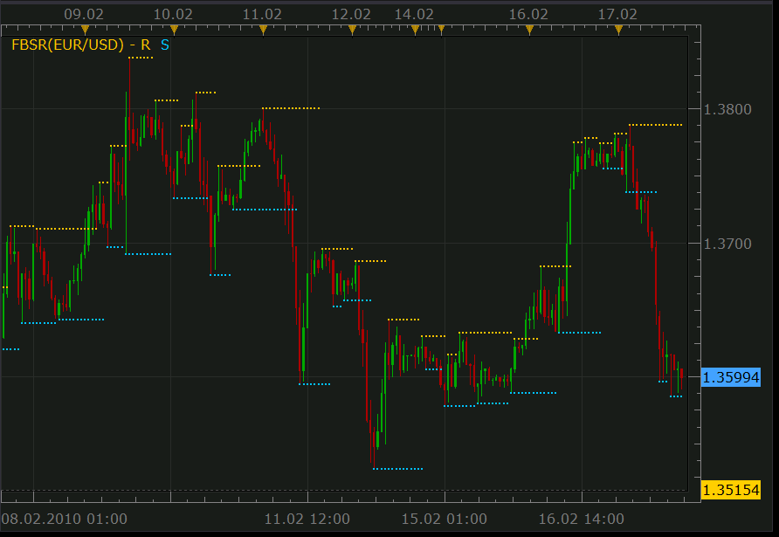Image resolution: width=779 pixels, height=537 pixels.
Task: Select the FBSR(EUR/USD) indicator label
Action: (67, 45)
